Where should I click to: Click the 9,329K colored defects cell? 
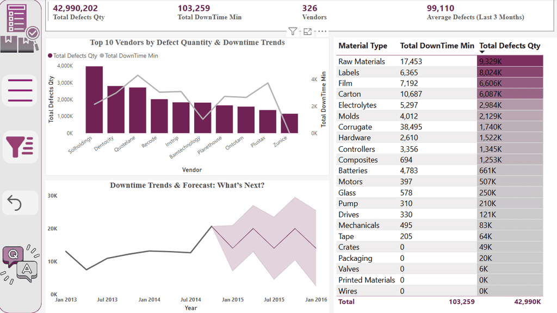510,61
